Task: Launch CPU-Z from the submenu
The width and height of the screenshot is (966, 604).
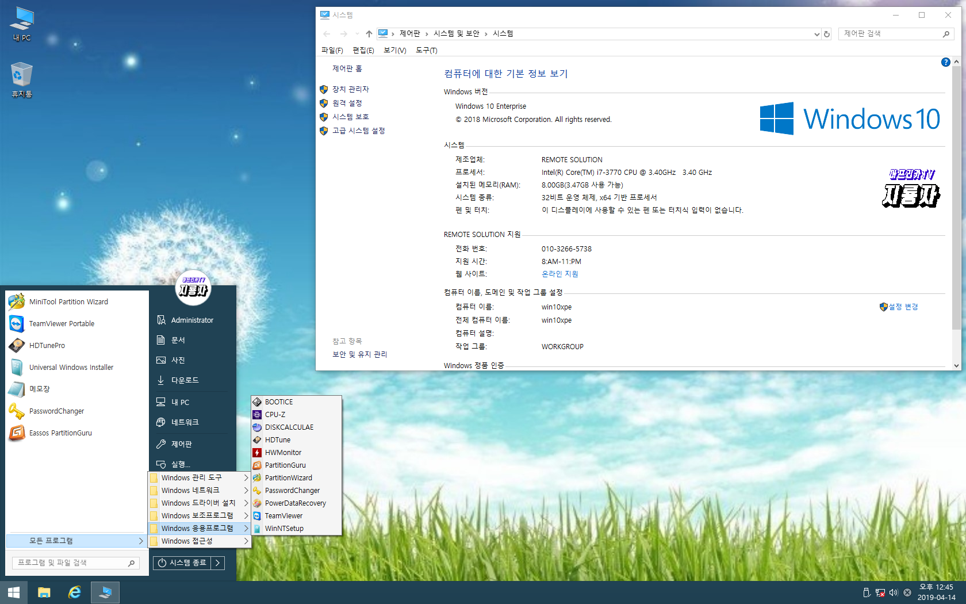Action: point(296,414)
